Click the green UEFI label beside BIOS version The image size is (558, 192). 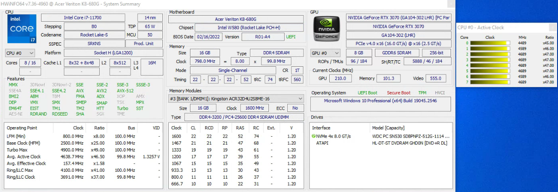click(x=291, y=37)
